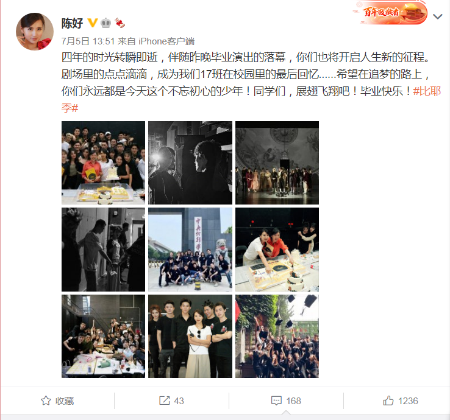Open the photo of woman in white shirt
Viewport: 450px width, 420px height.
190,337
